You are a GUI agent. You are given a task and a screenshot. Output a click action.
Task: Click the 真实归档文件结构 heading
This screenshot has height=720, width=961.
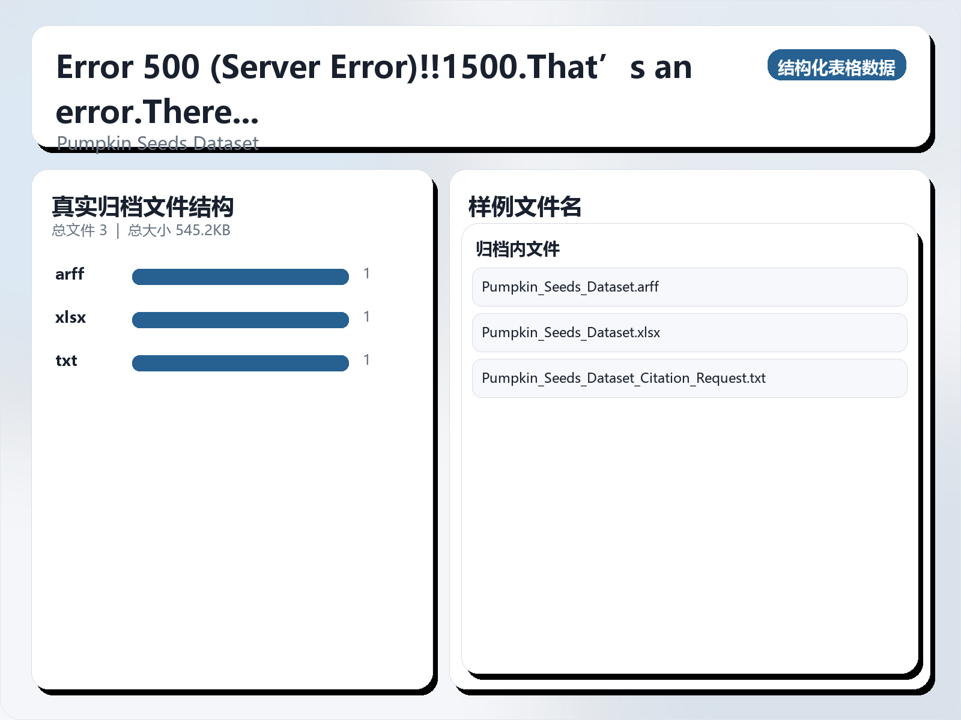pos(142,206)
